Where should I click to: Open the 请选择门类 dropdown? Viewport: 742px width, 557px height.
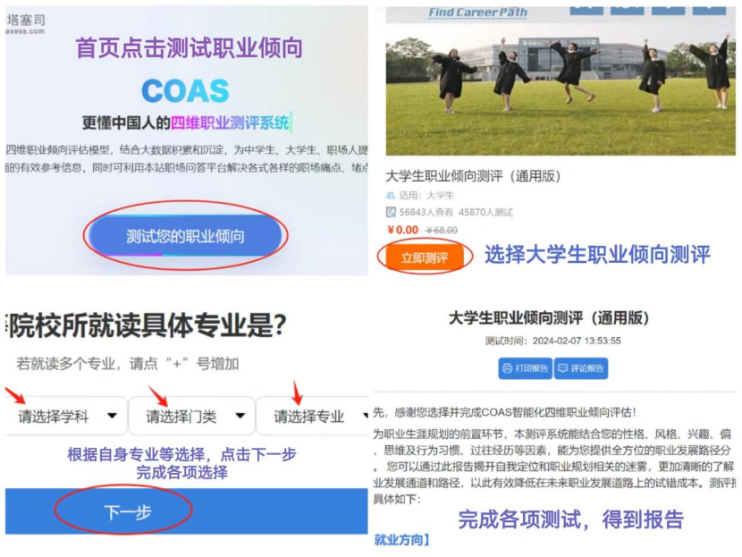click(192, 416)
